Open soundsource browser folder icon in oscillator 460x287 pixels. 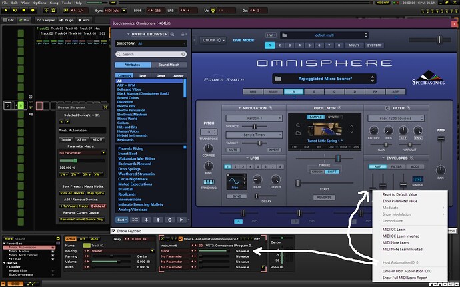click(298, 133)
